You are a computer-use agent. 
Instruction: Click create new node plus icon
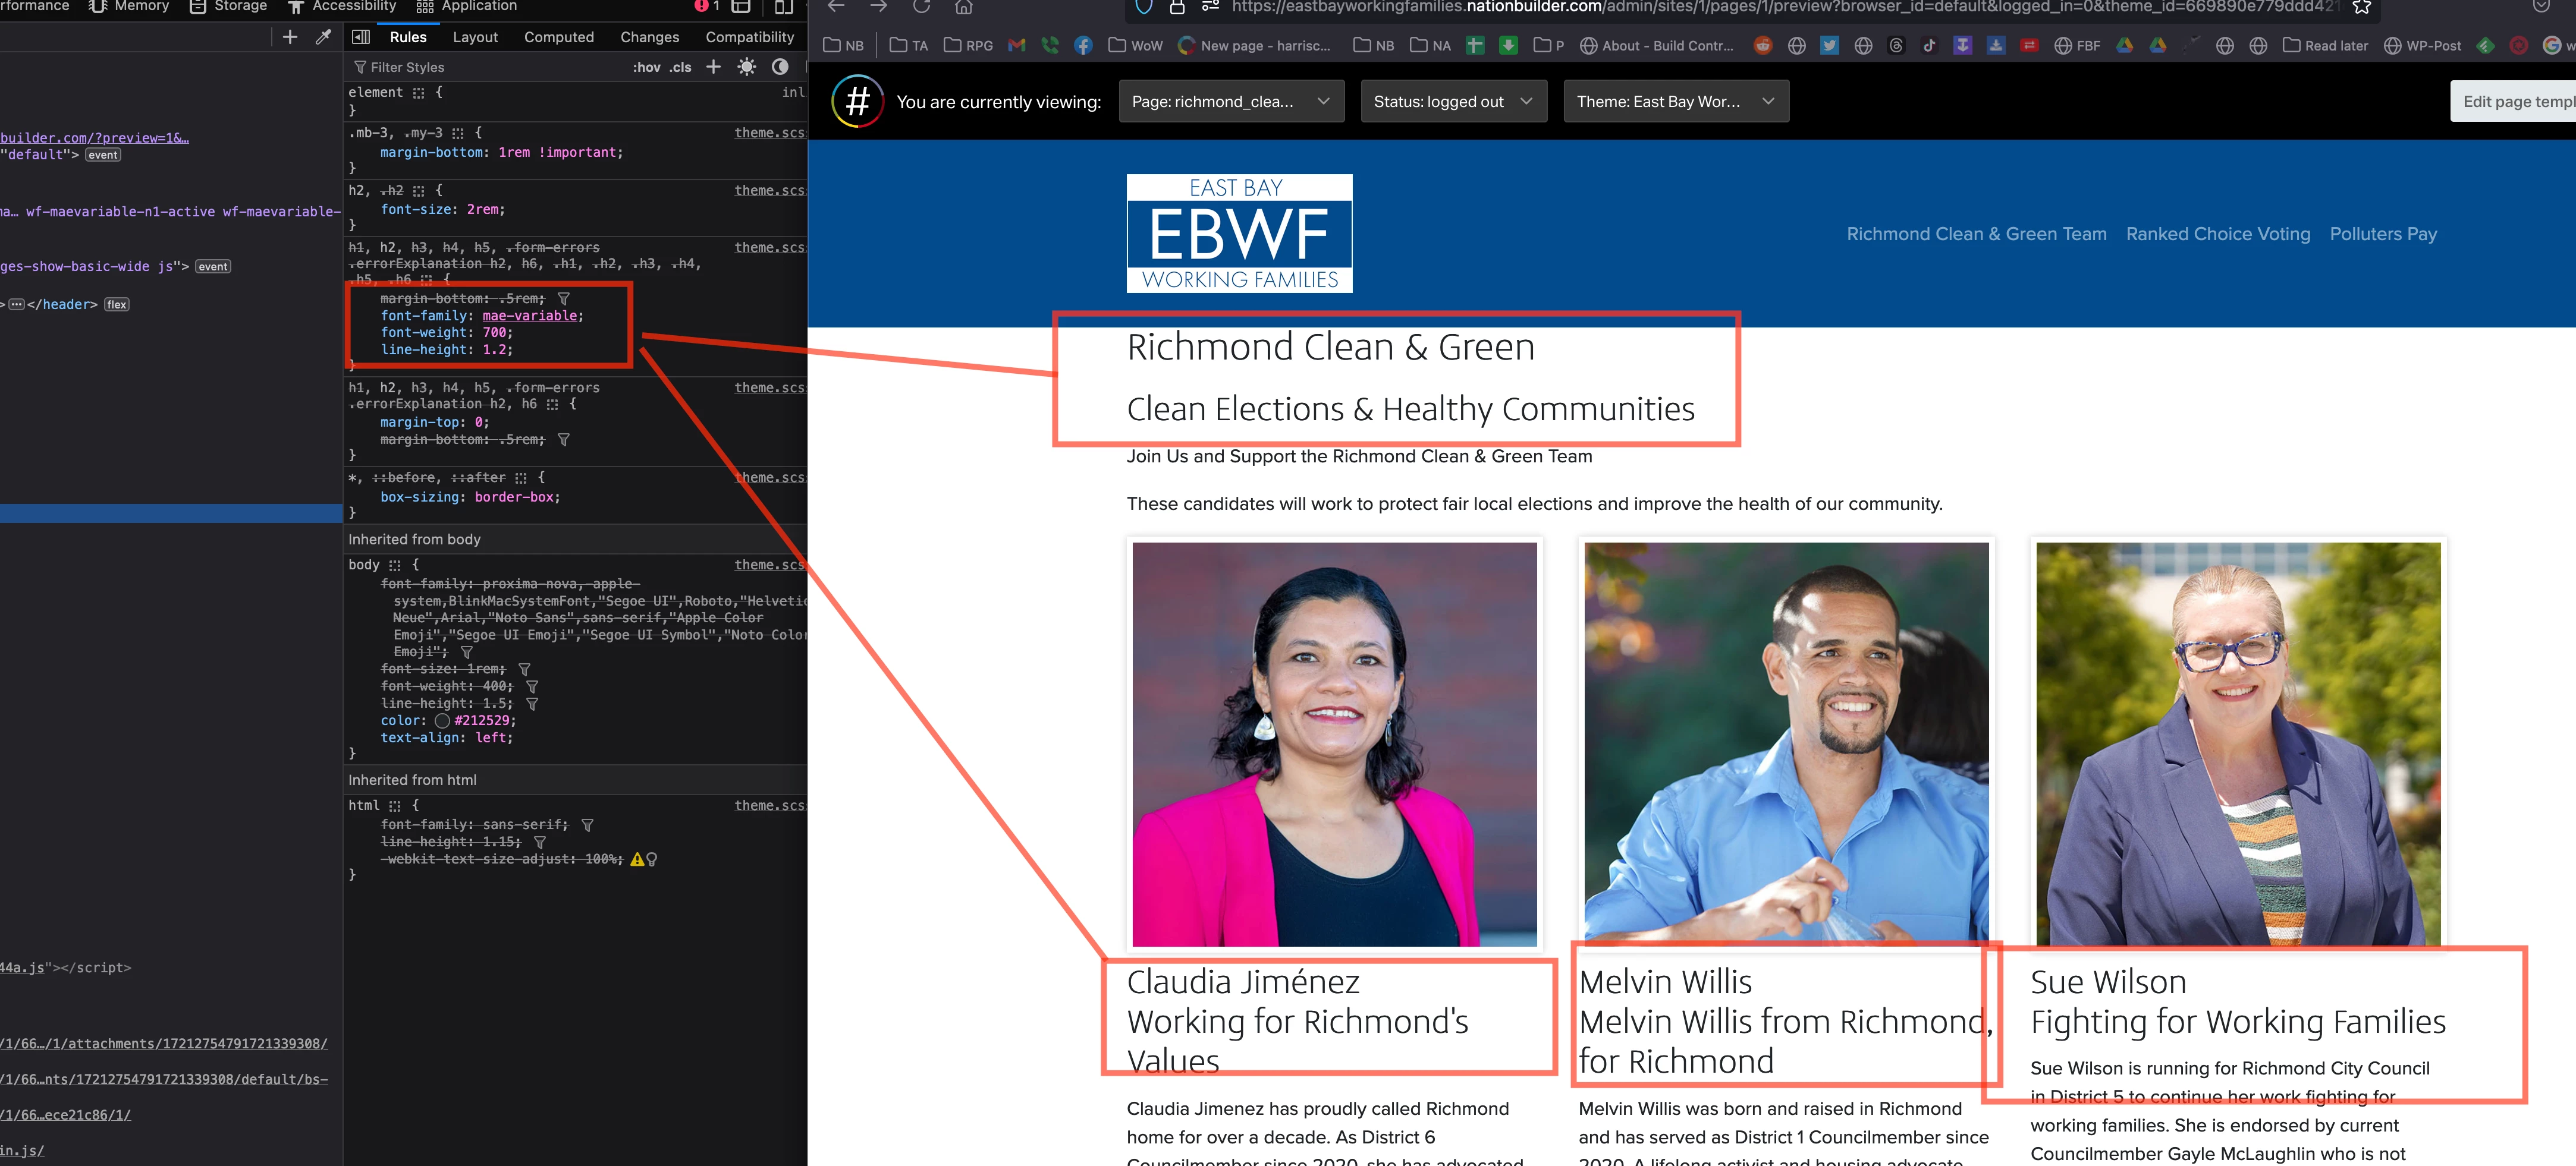point(290,37)
